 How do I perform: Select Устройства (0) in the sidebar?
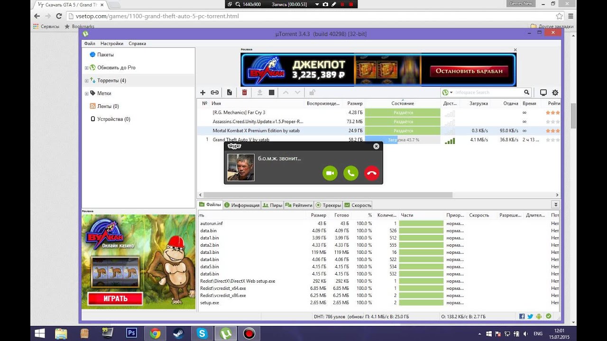[x=114, y=119]
